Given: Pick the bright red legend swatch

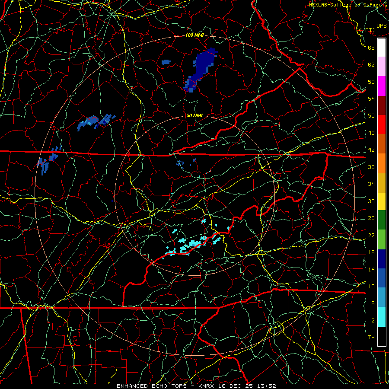Looking at the screenshot, I should [382, 124].
